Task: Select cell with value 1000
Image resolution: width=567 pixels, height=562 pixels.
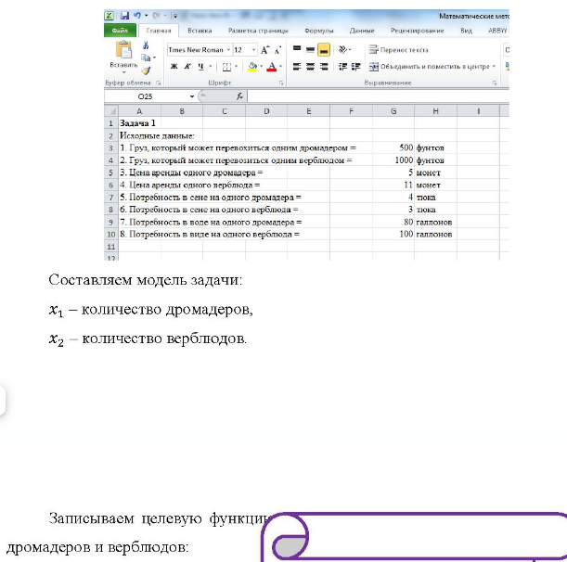Action: (393, 160)
